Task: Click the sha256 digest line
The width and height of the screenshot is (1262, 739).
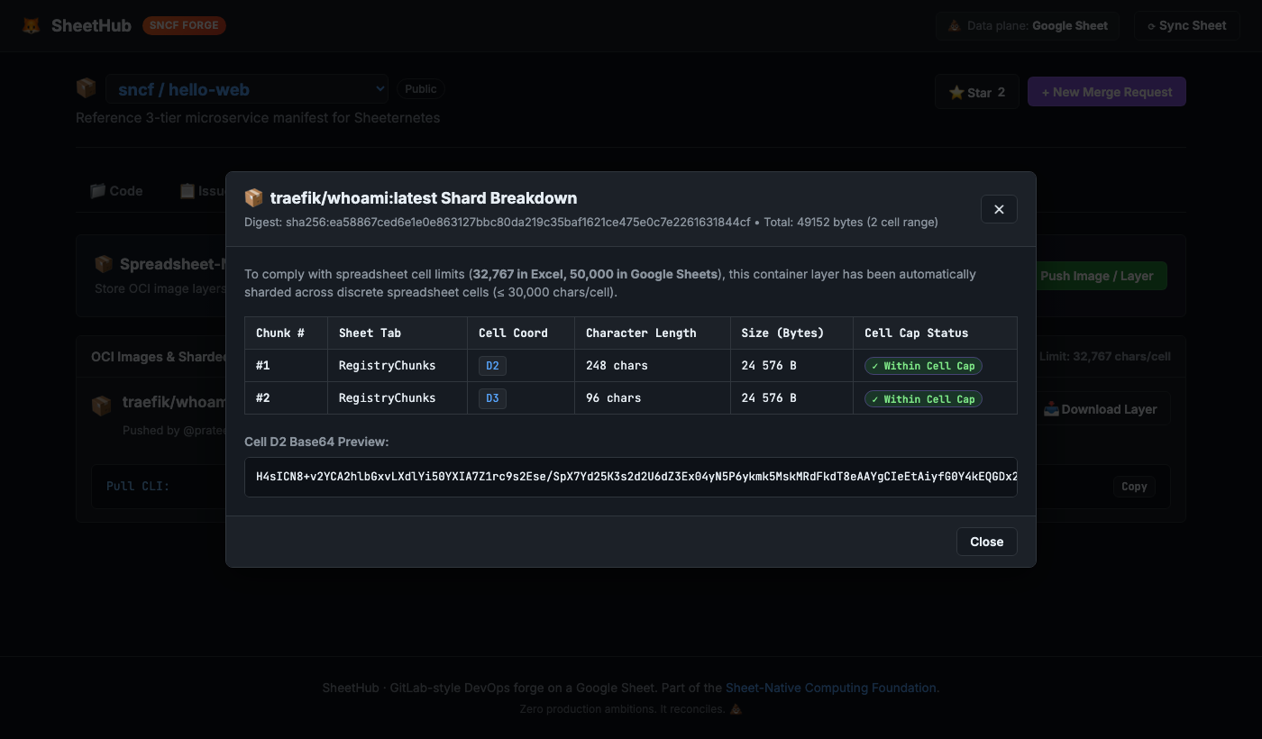Action: [591, 222]
